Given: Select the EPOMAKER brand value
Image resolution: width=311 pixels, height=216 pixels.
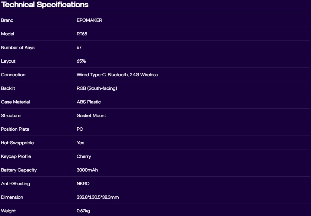Looking at the screenshot, I should coord(89,20).
